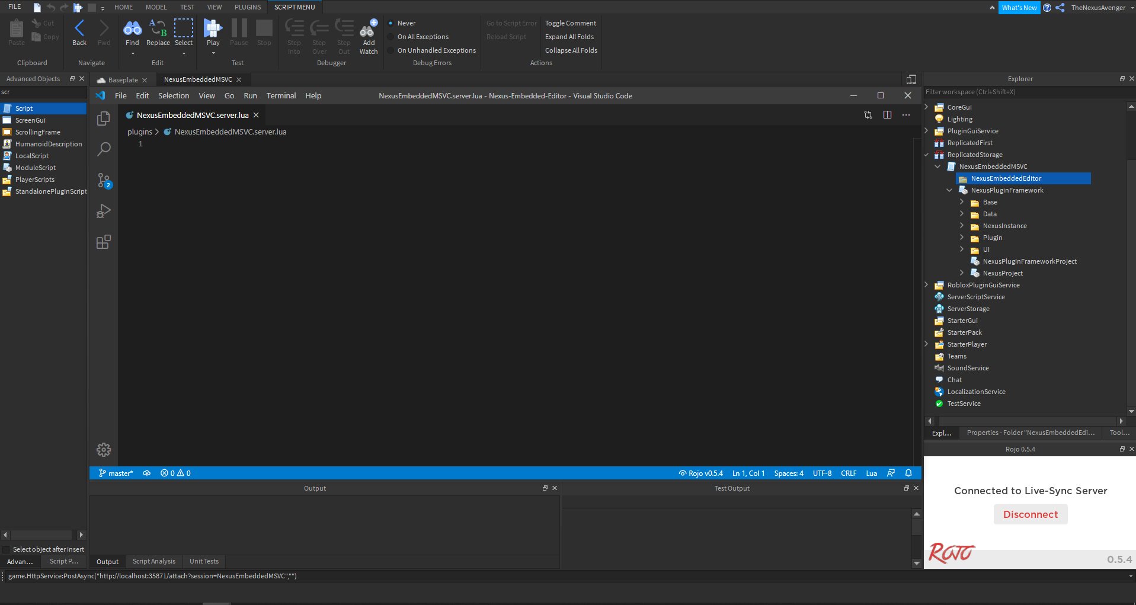This screenshot has width=1136, height=605.
Task: Open the PLUGINS ribbon tab
Action: pyautogui.click(x=248, y=7)
